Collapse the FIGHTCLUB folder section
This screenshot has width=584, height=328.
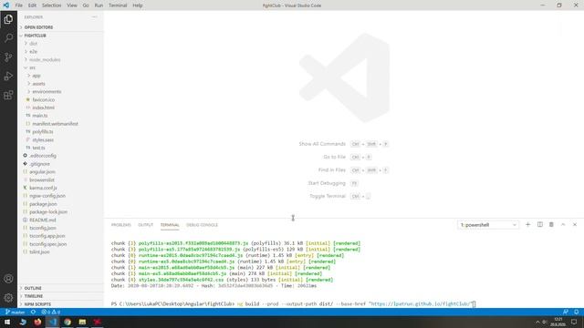pos(62,36)
